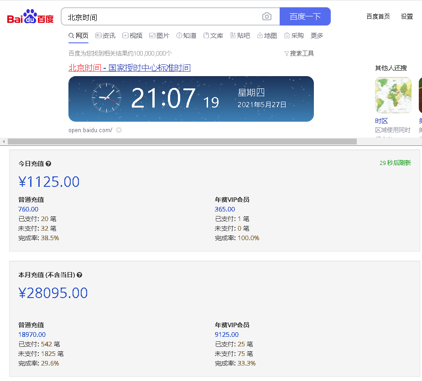Click 2021年5月27日 date text
Screen dimensions: 422x381
262,105
